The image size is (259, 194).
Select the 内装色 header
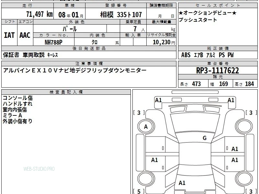pos(97,35)
